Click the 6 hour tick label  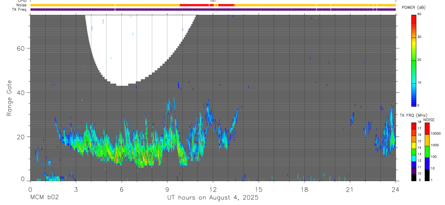pos(121,189)
